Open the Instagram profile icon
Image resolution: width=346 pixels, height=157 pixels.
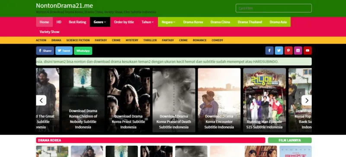coord(298,51)
